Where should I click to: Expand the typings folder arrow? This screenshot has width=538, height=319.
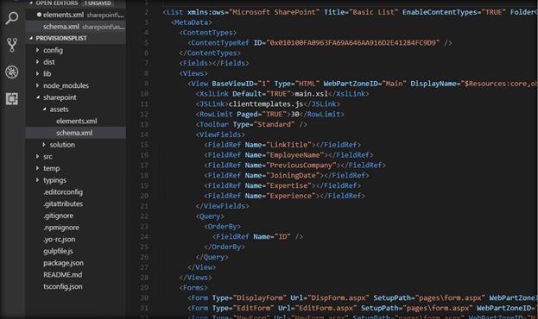tap(37, 180)
